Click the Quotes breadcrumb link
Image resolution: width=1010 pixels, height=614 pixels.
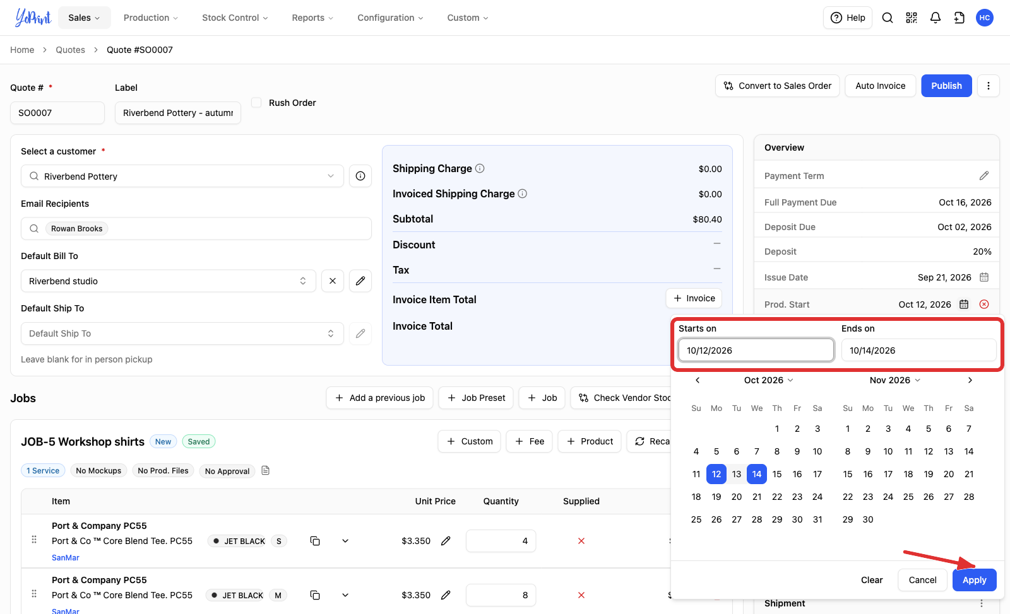click(70, 50)
